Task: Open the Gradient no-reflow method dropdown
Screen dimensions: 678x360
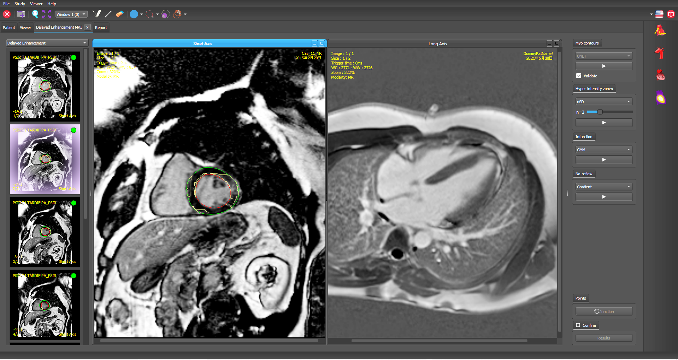Action: [x=604, y=187]
